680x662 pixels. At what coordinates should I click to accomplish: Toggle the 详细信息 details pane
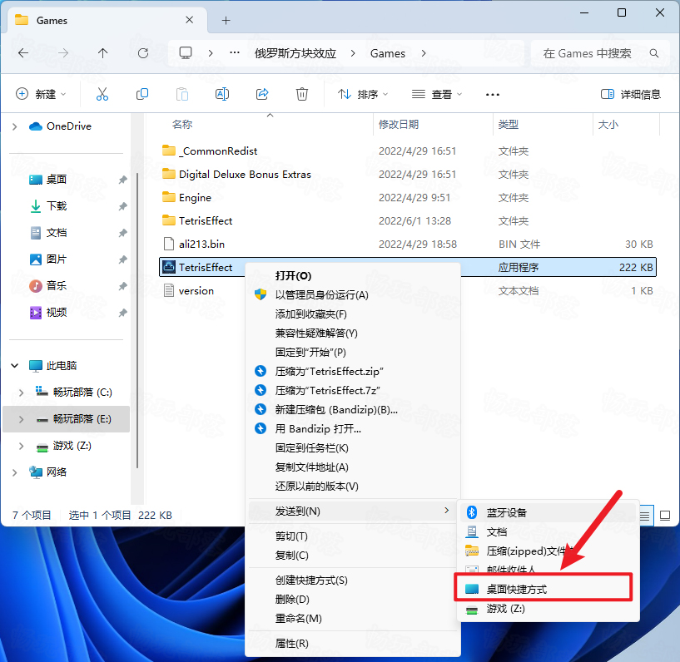coord(631,94)
